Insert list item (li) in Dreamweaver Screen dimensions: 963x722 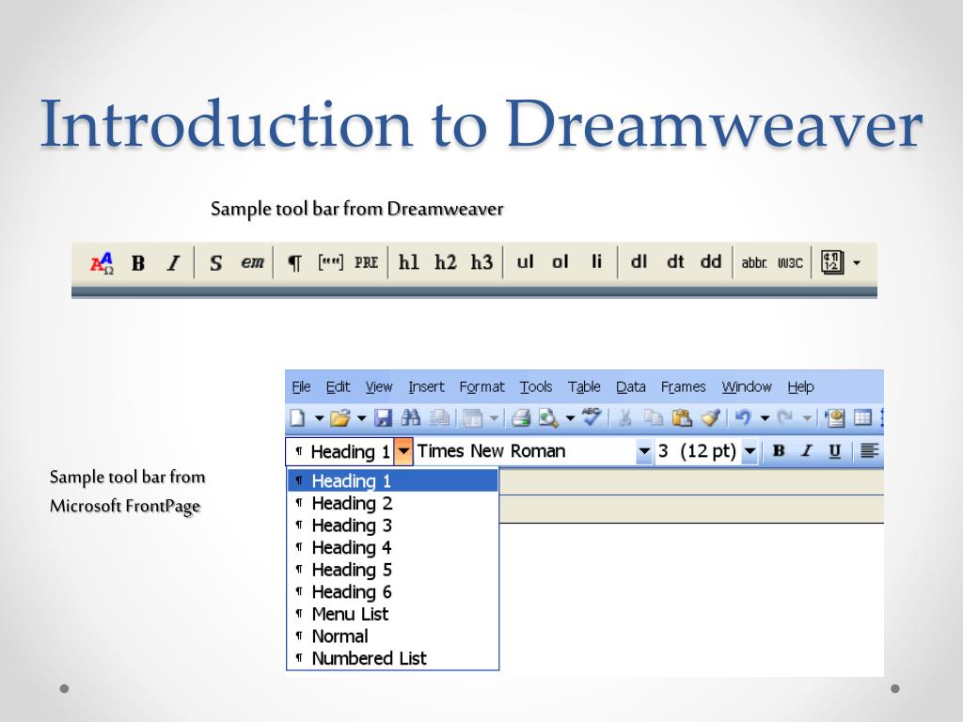point(596,262)
